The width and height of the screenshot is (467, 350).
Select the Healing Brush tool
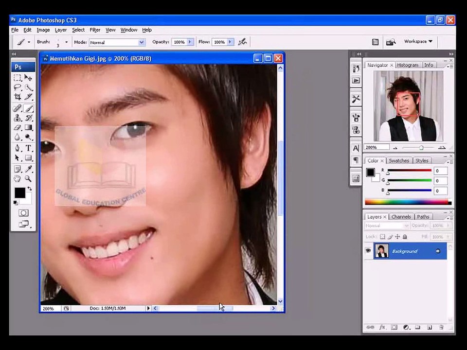pyautogui.click(x=18, y=108)
